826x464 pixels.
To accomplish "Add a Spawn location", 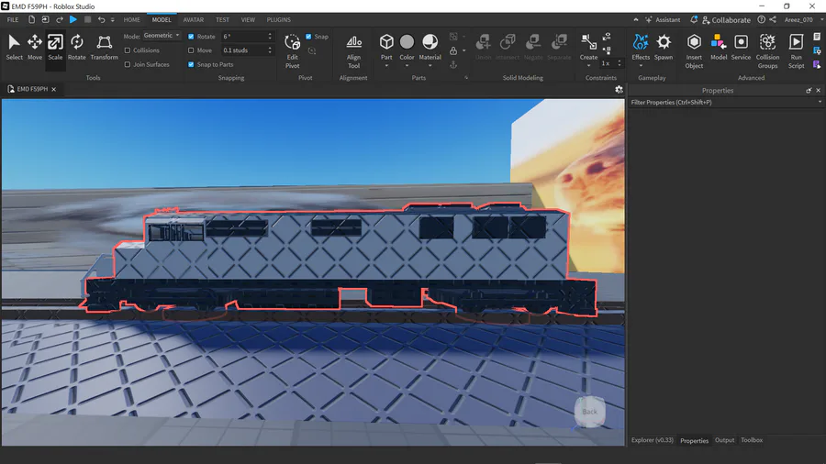I will [664, 48].
